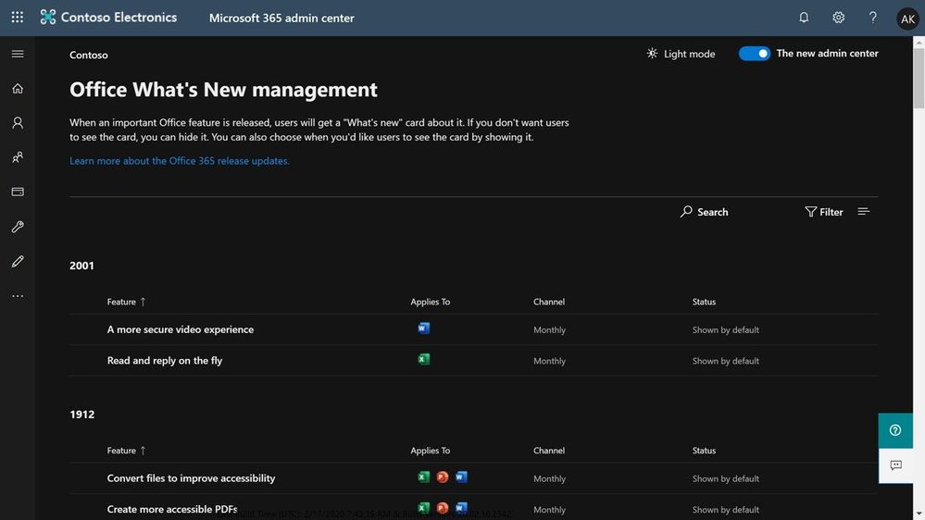The width and height of the screenshot is (925, 520).
Task: Show all ellipsis in sidebar
Action: [18, 296]
